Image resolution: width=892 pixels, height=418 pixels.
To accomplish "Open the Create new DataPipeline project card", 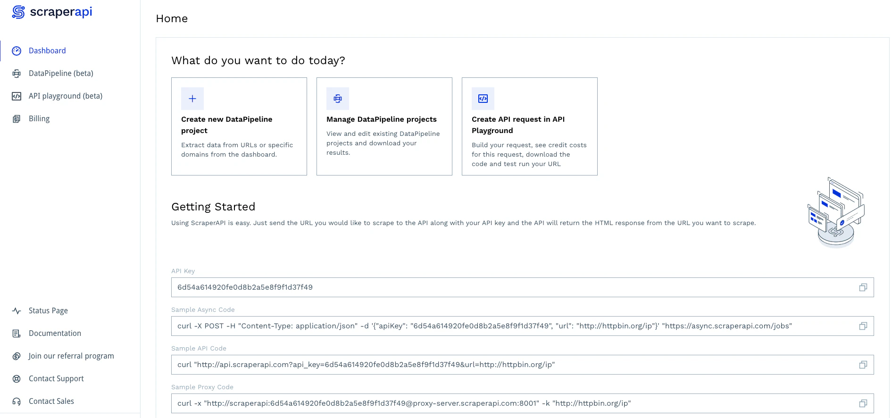I will click(239, 126).
